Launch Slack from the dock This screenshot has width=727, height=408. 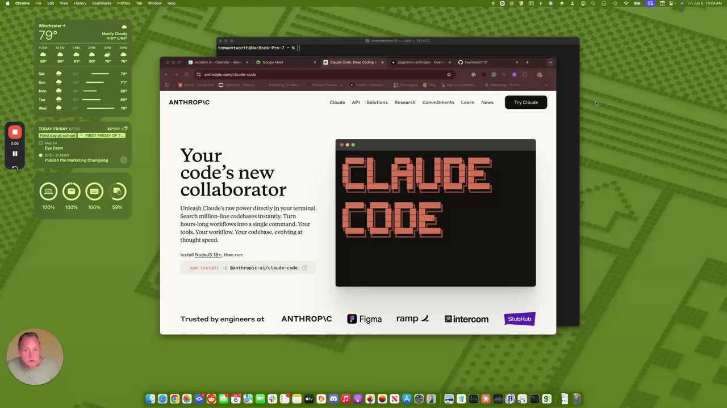tap(273, 399)
